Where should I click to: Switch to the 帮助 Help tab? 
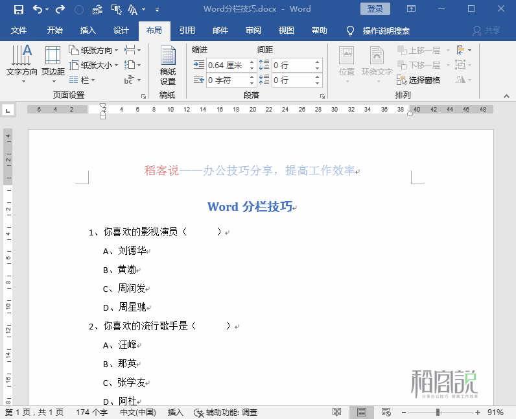(x=320, y=30)
